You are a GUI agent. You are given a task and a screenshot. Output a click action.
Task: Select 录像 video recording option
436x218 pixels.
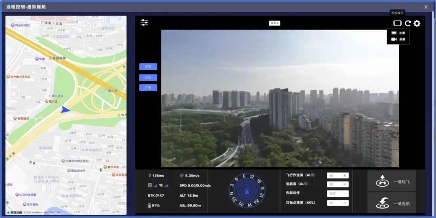tap(398, 39)
